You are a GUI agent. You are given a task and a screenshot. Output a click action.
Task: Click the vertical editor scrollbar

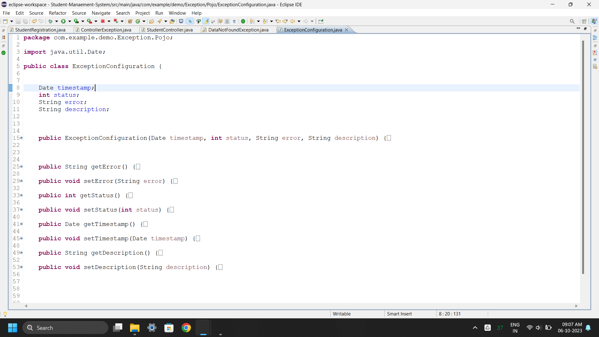[583, 156]
